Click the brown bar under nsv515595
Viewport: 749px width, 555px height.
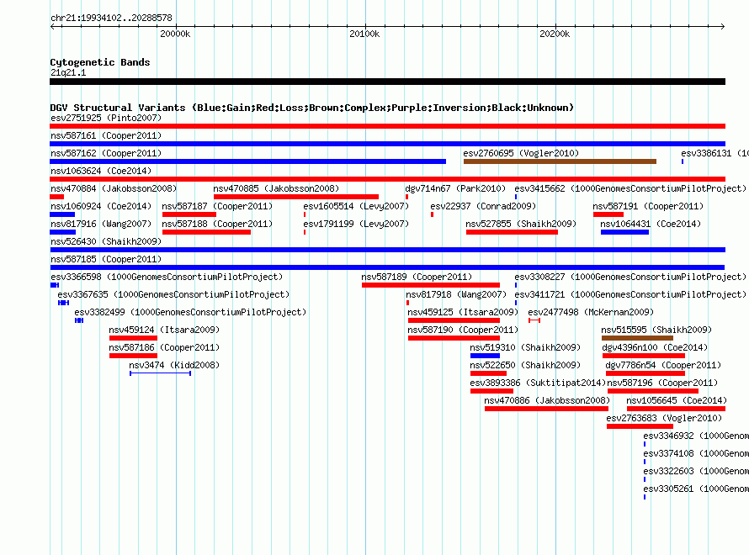tap(637, 338)
